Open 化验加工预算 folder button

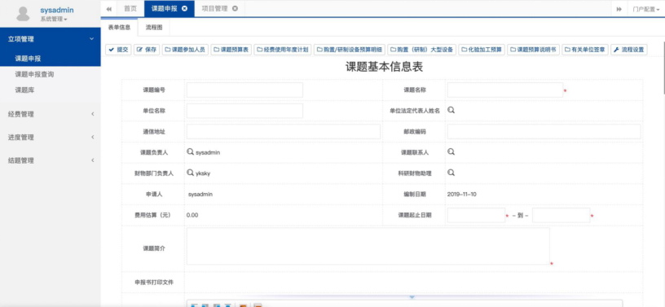(482, 50)
